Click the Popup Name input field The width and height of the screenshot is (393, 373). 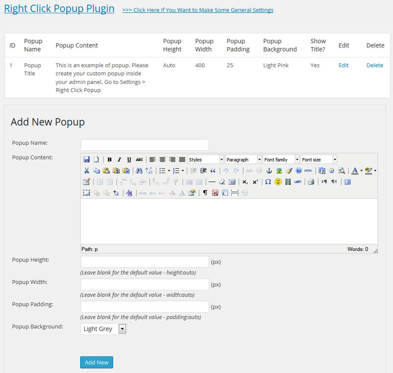click(x=144, y=145)
